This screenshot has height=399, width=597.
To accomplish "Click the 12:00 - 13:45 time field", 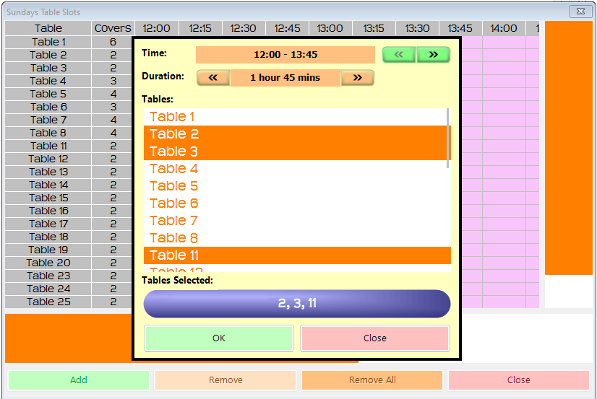I will (285, 55).
